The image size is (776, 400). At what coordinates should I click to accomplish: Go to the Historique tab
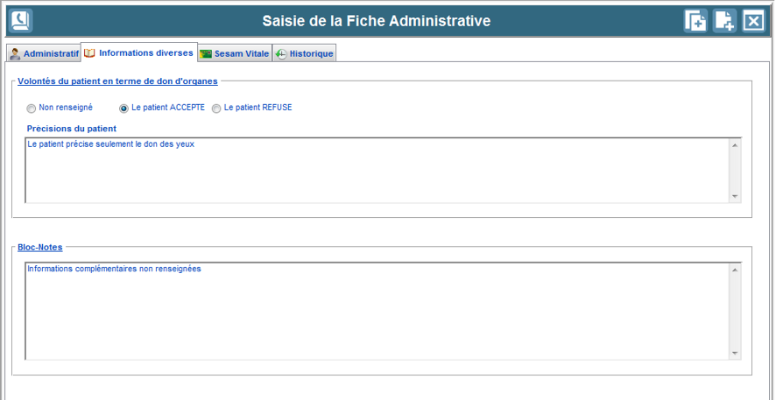click(304, 53)
